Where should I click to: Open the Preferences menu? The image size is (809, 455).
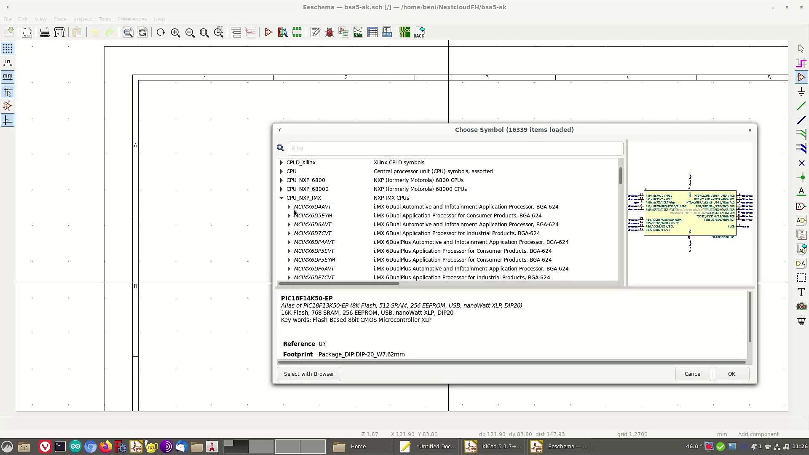pyautogui.click(x=132, y=19)
